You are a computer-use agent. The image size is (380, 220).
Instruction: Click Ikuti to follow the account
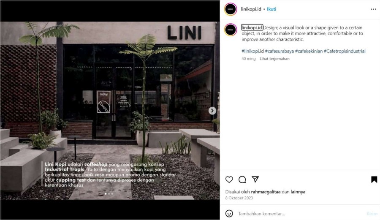(271, 9)
